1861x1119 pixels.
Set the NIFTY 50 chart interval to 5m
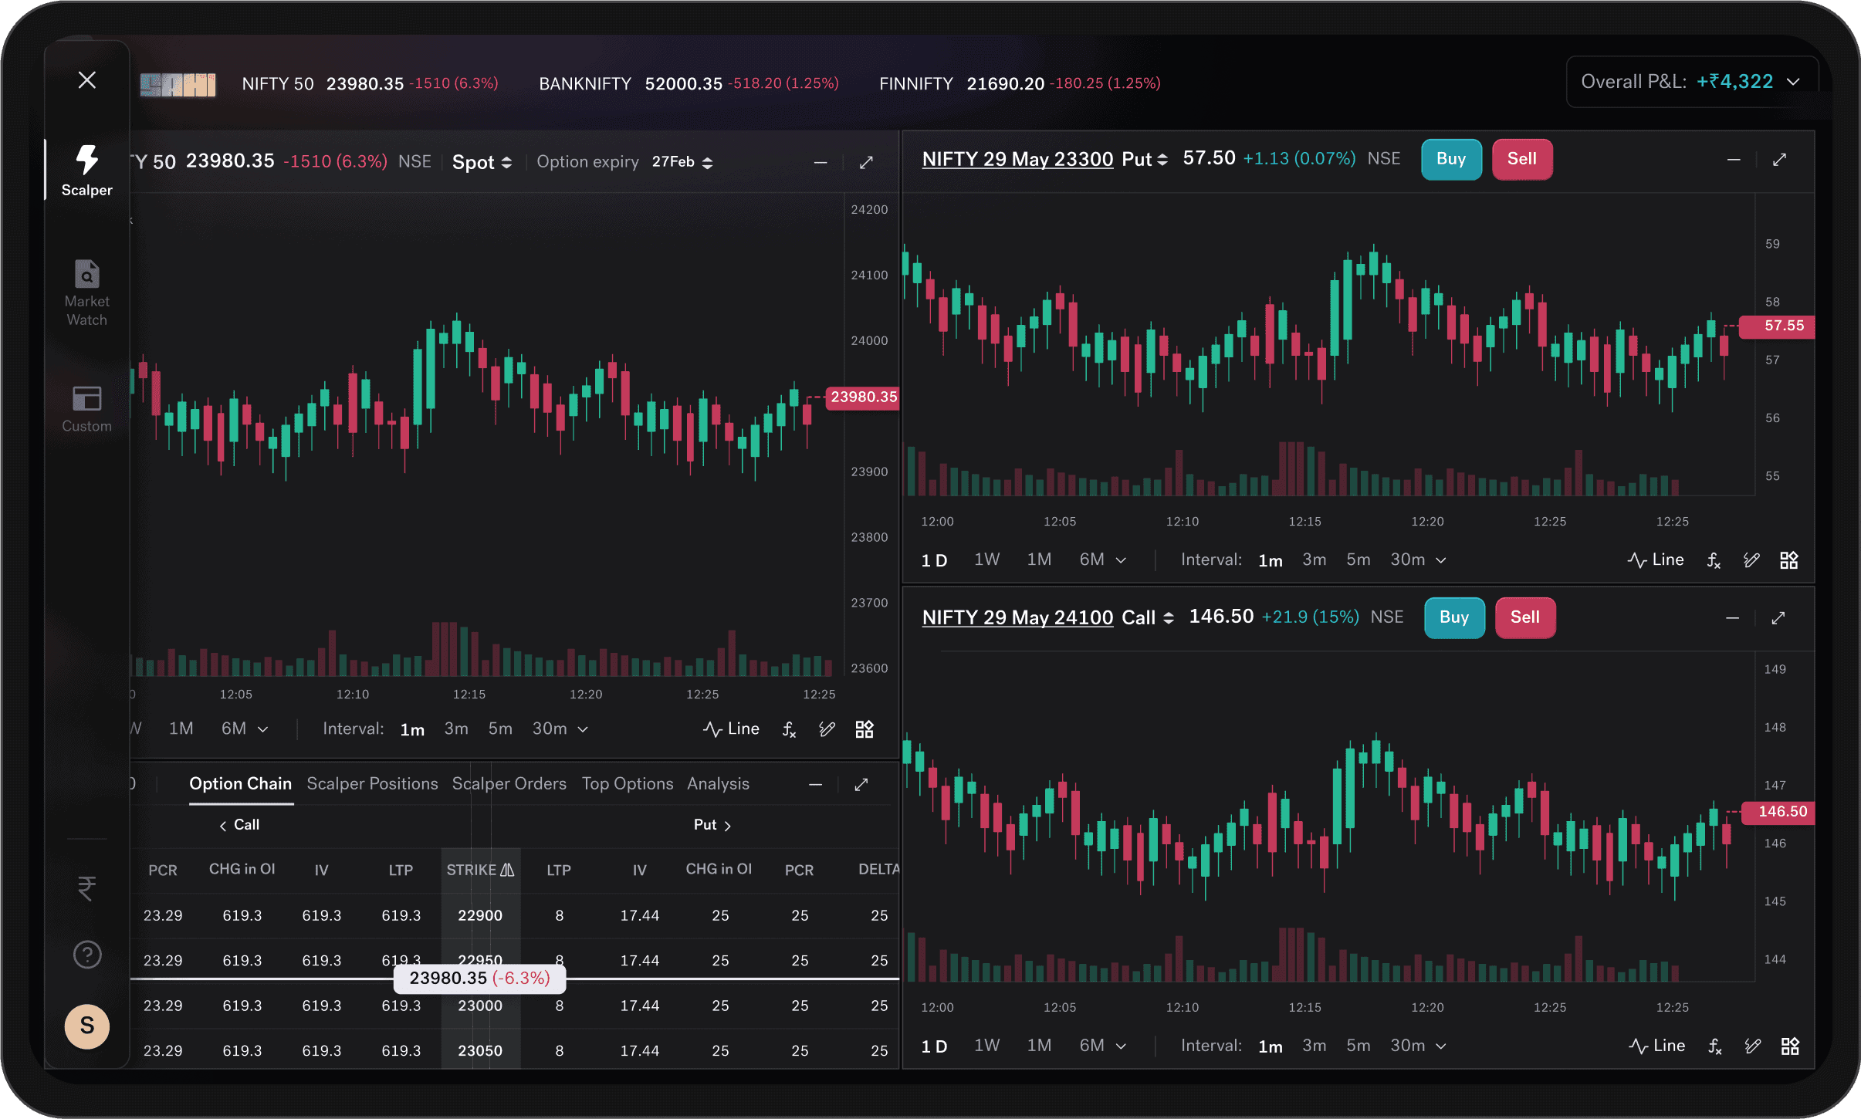(x=500, y=729)
